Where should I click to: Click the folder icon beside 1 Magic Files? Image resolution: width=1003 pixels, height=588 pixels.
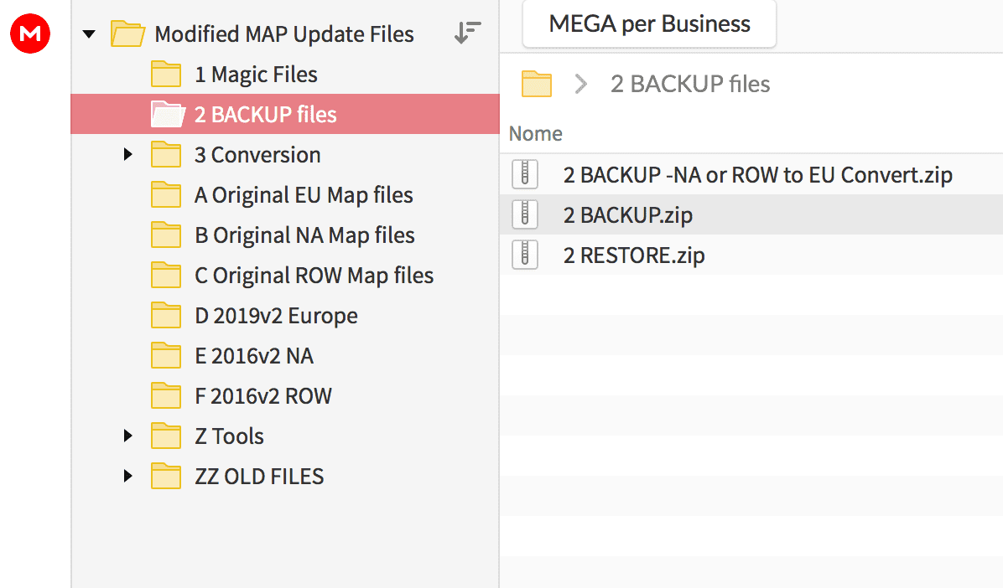pyautogui.click(x=166, y=75)
